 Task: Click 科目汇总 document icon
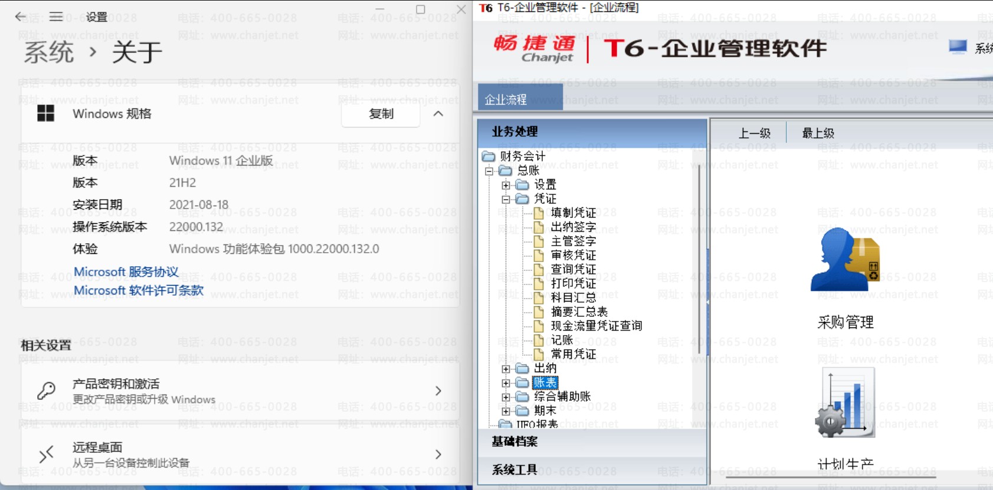tap(539, 297)
